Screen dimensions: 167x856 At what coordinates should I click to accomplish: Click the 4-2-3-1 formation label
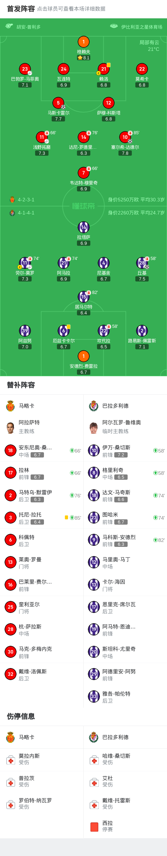pyautogui.click(x=26, y=200)
